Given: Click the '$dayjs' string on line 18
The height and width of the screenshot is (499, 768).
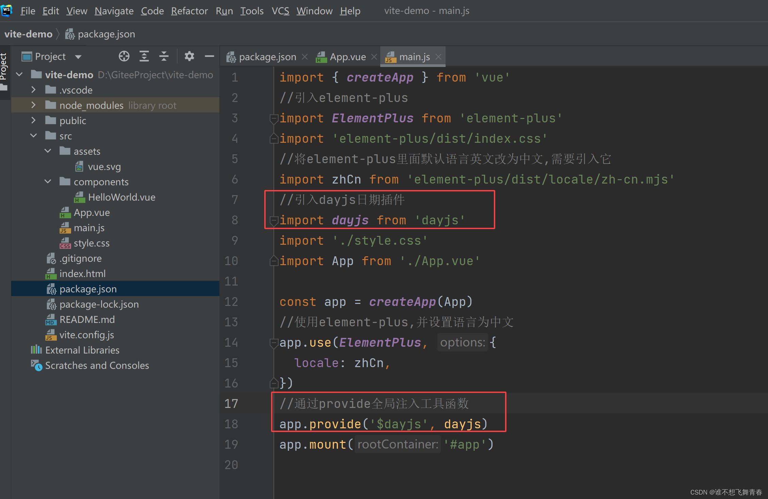Looking at the screenshot, I should coord(398,424).
